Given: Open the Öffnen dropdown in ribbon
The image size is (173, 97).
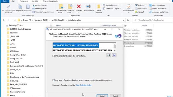Looking at the screenshot, I should pos(141,5).
